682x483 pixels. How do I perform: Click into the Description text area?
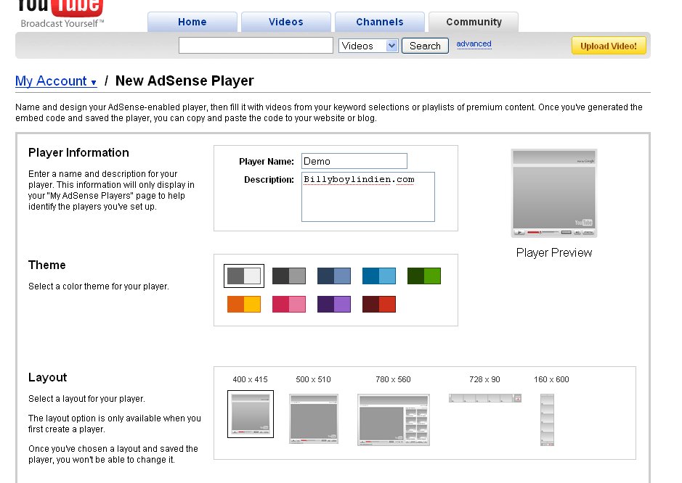(x=368, y=197)
